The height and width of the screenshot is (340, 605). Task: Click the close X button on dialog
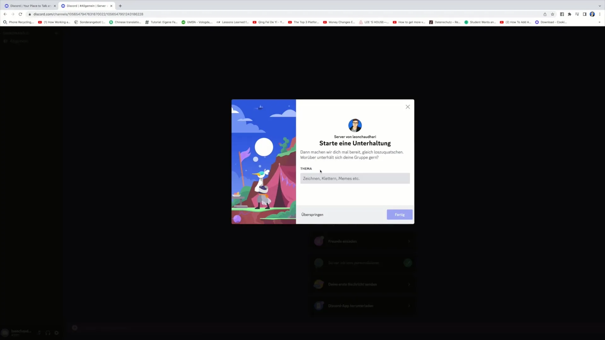[408, 107]
